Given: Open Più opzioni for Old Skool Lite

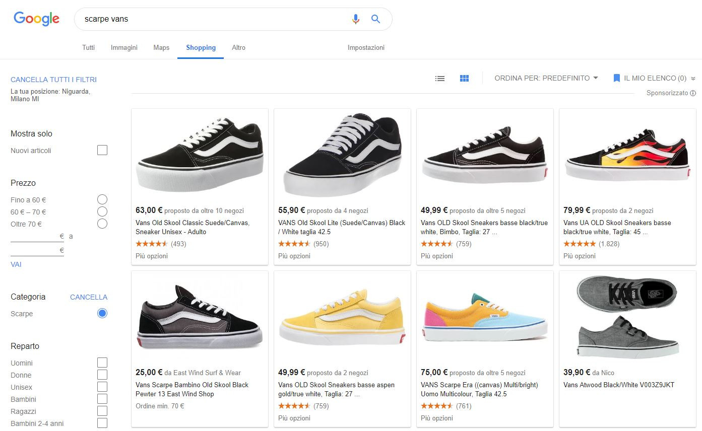Looking at the screenshot, I should [x=294, y=256].
